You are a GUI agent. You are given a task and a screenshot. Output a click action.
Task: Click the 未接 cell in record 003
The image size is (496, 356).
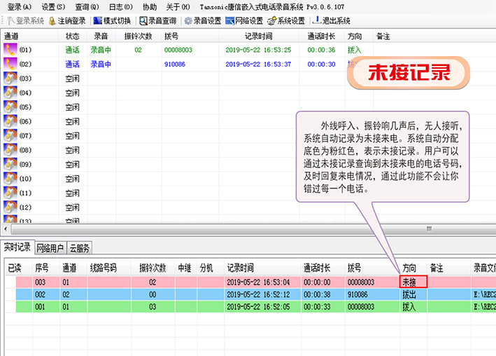pyautogui.click(x=413, y=282)
